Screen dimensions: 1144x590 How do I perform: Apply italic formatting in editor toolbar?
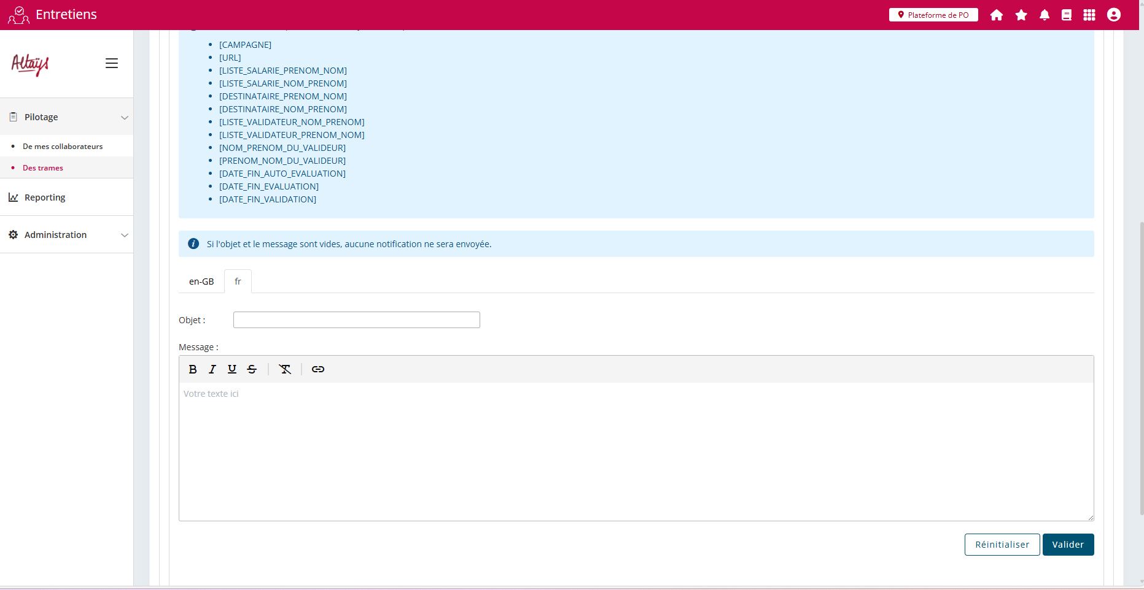click(x=212, y=369)
